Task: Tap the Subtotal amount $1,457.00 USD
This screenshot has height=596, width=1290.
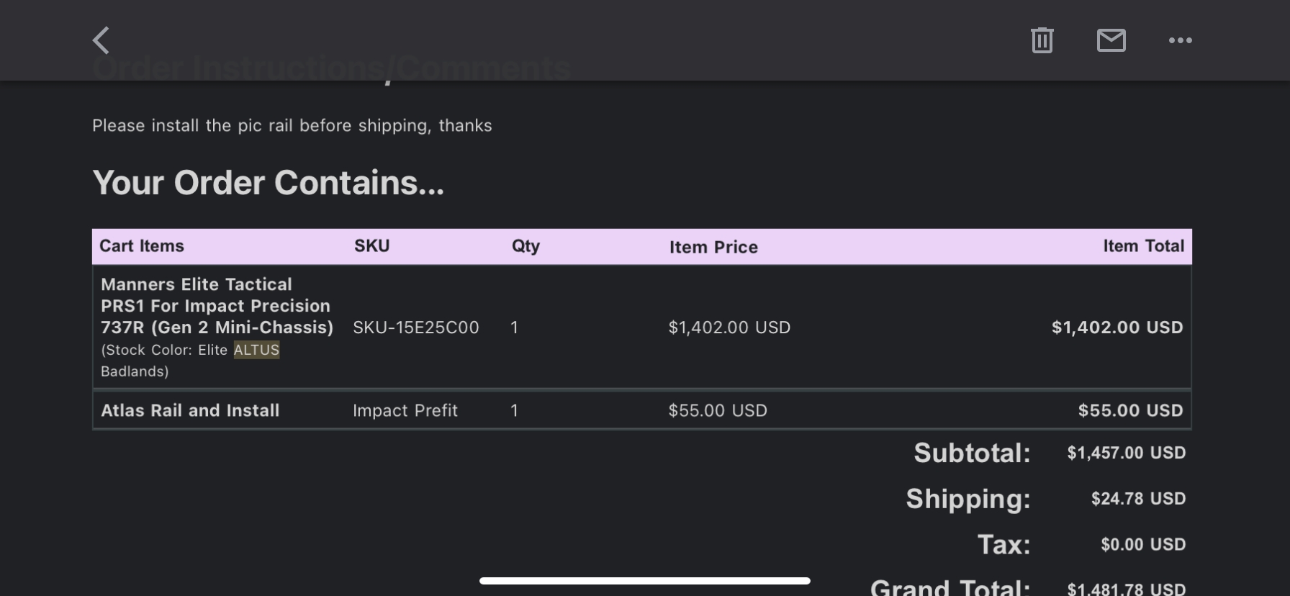Action: pos(1126,453)
